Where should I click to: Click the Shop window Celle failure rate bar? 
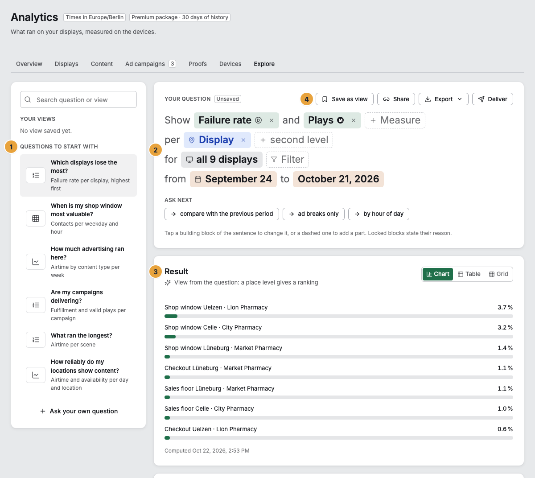point(339,337)
